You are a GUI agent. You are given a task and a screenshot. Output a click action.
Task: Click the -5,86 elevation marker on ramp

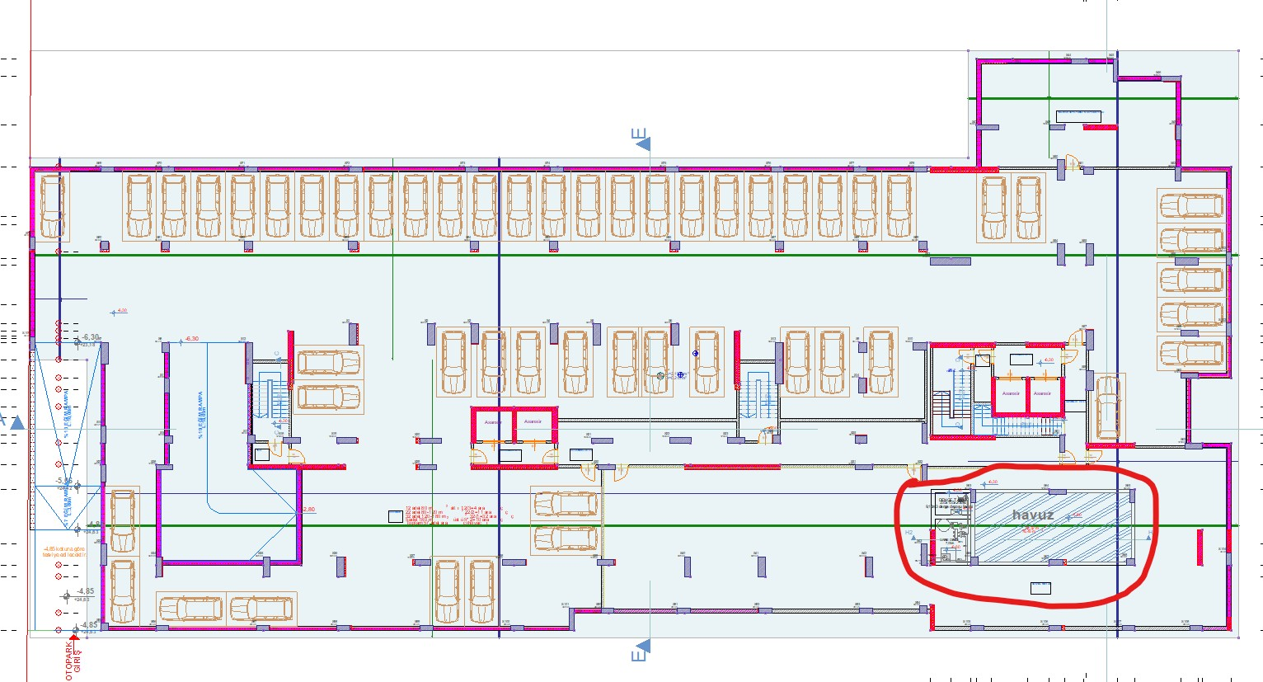[x=63, y=481]
